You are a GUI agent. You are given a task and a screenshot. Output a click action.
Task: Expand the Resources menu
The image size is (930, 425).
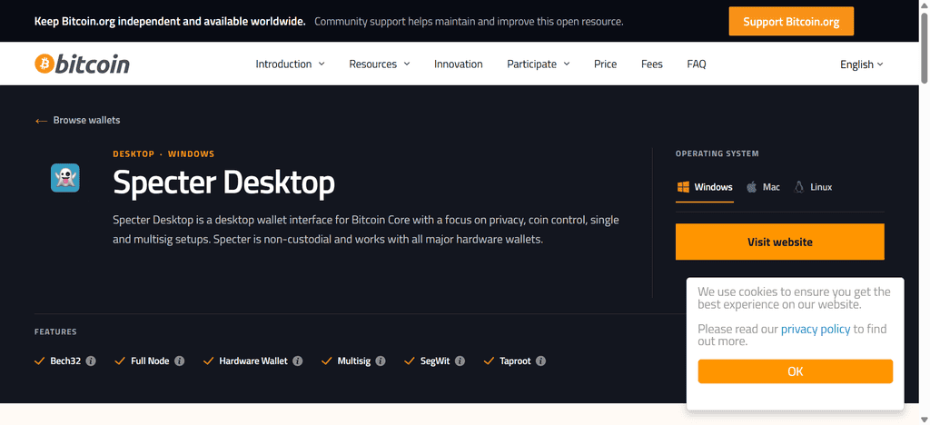tap(380, 64)
